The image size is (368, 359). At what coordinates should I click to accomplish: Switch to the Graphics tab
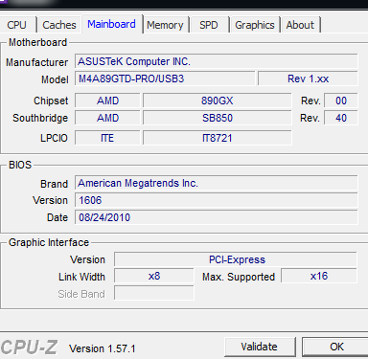[255, 25]
